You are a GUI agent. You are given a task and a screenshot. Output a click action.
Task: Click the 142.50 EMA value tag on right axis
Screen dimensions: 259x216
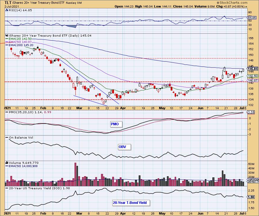[253, 76]
